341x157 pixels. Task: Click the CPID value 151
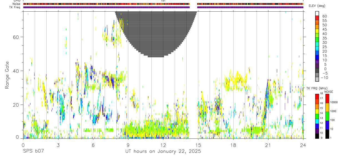(163, 1)
